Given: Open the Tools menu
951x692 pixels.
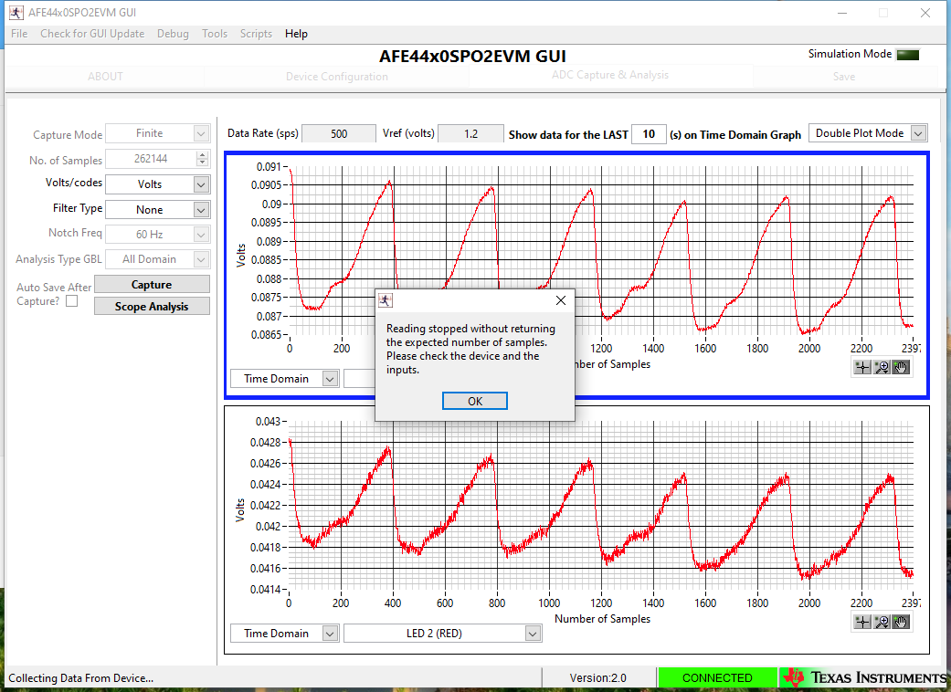Looking at the screenshot, I should (x=215, y=34).
